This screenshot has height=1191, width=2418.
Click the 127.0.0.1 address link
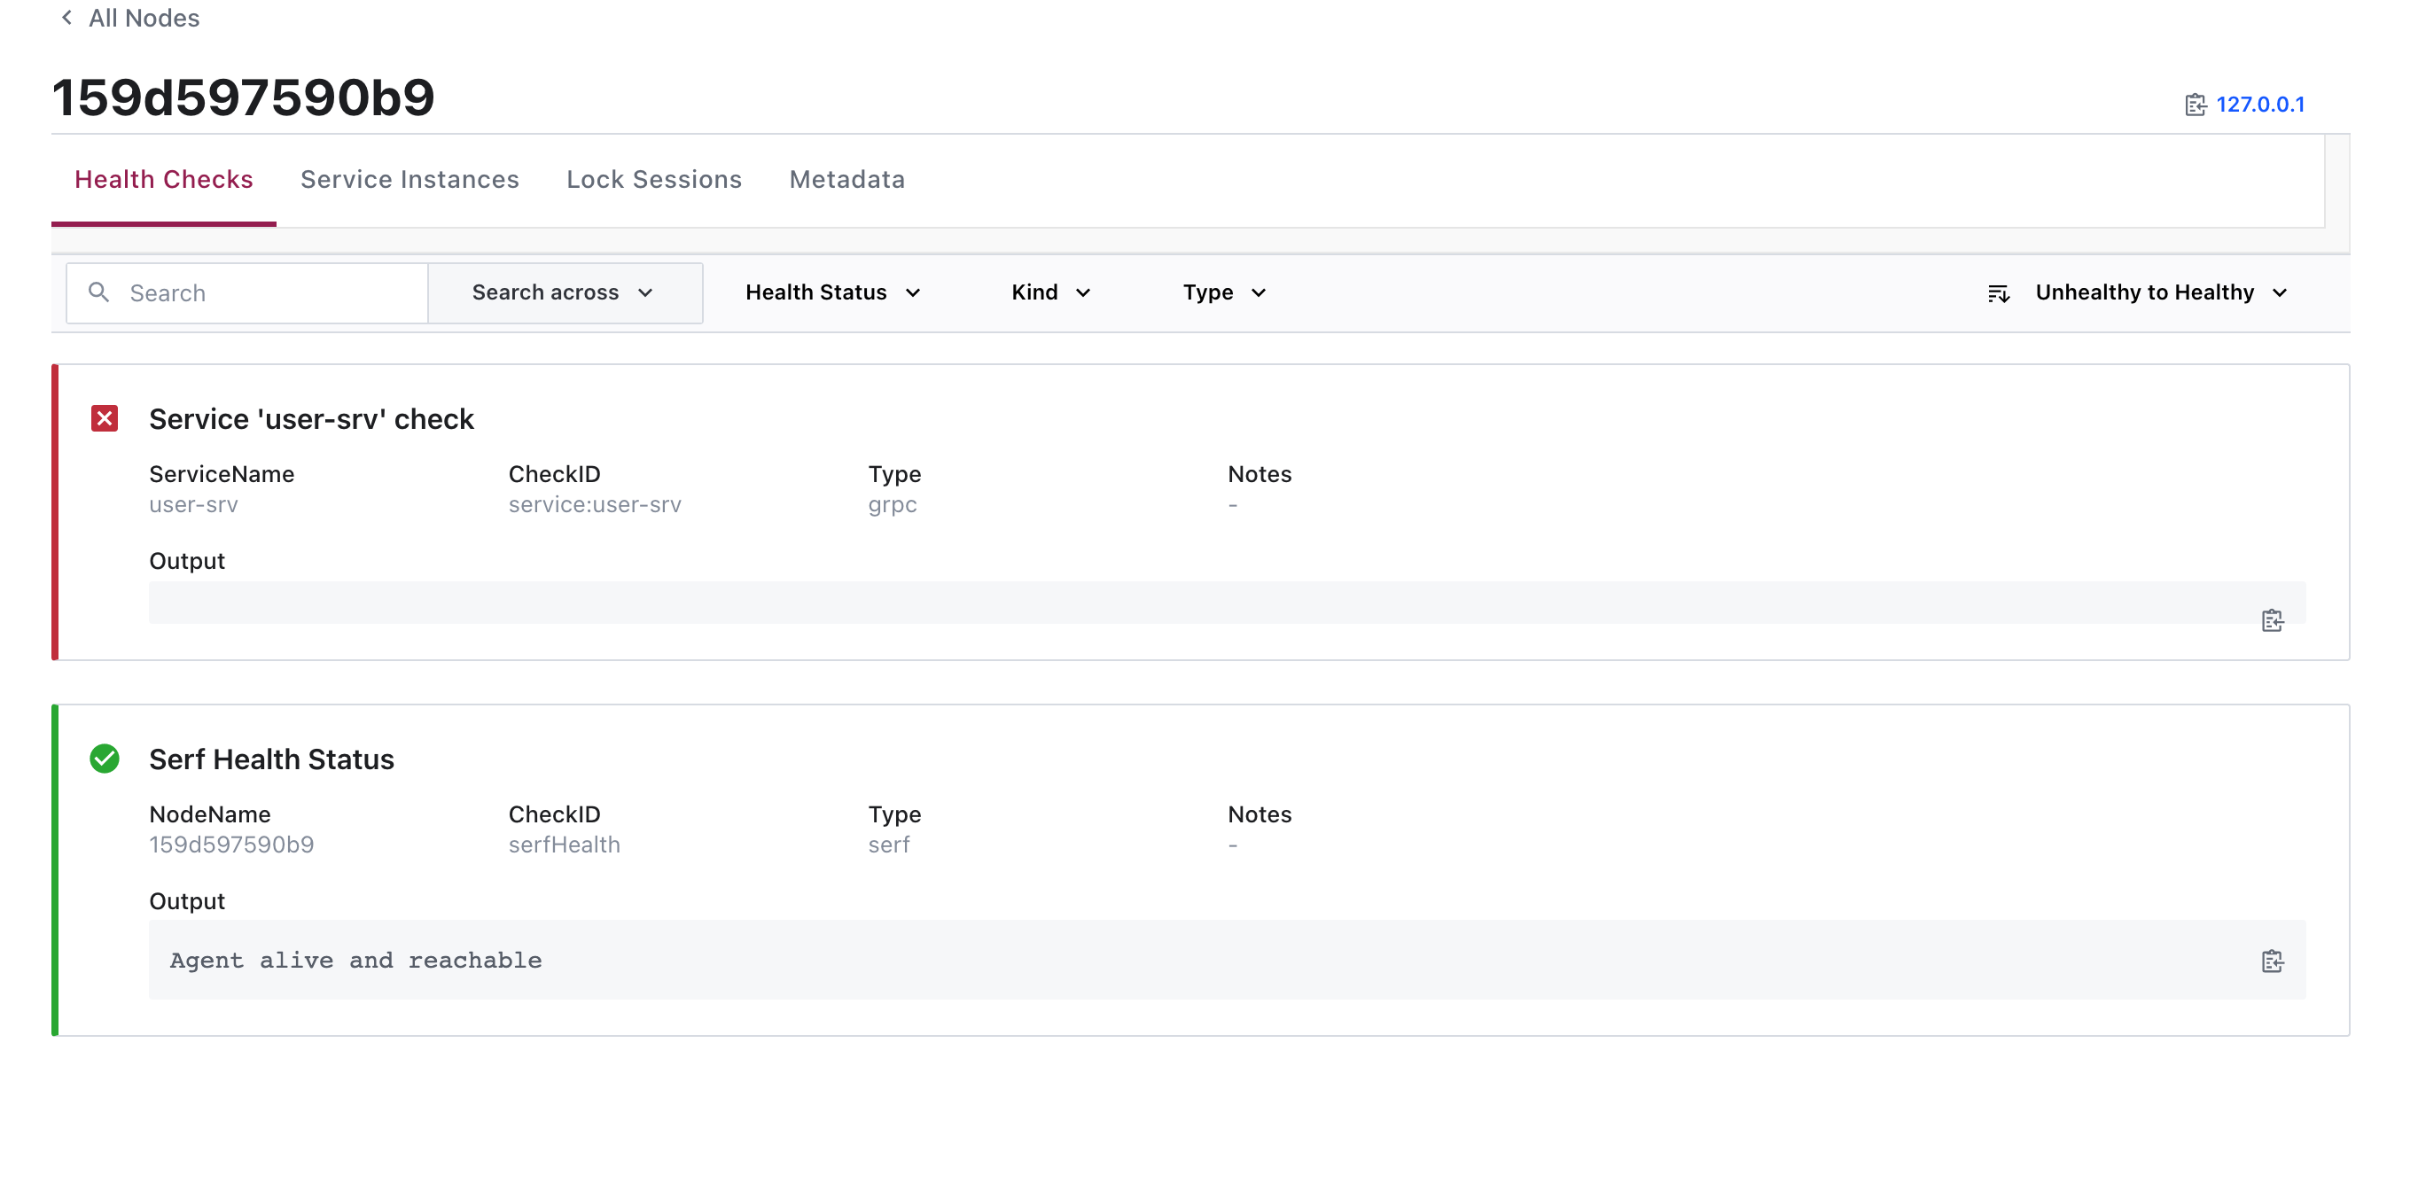click(2259, 105)
